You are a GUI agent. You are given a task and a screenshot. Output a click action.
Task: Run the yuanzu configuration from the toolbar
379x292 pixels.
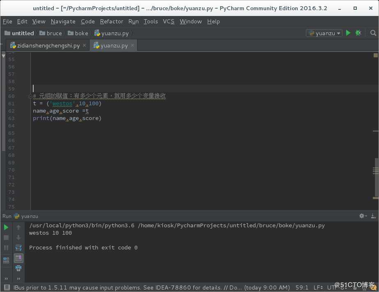point(348,33)
